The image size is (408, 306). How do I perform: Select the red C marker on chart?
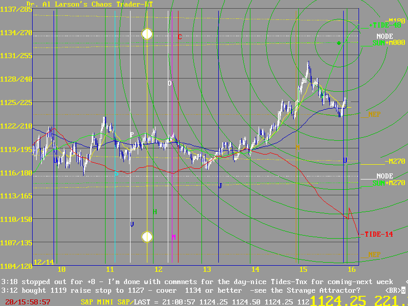click(180, 37)
